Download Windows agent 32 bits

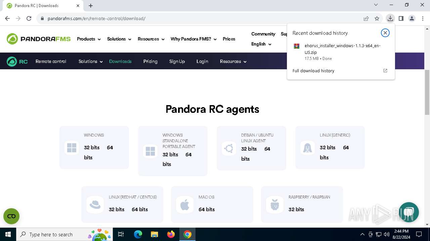pos(92,148)
